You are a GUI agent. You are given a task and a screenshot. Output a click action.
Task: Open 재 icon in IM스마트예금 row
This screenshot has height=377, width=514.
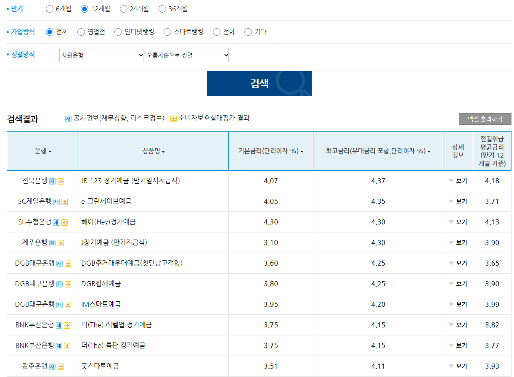click(59, 305)
